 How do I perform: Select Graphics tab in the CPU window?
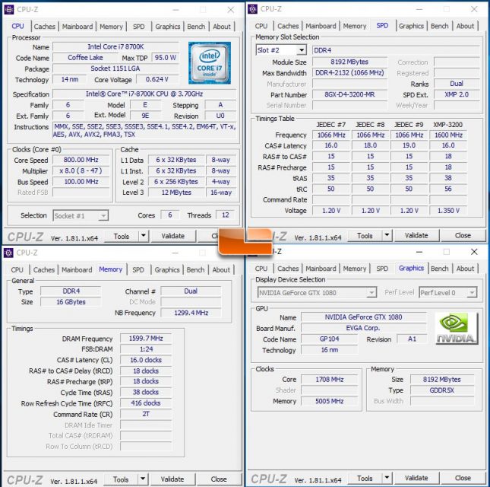point(167,27)
